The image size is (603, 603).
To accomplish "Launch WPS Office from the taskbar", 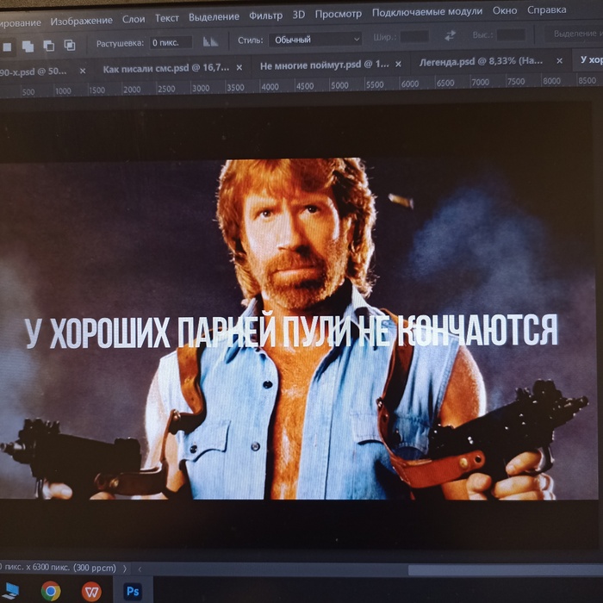I will (x=91, y=591).
